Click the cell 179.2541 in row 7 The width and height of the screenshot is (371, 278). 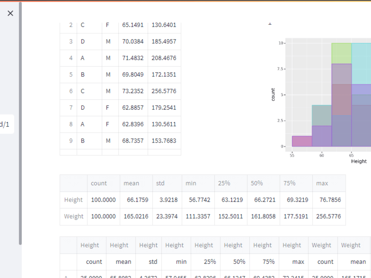point(164,108)
